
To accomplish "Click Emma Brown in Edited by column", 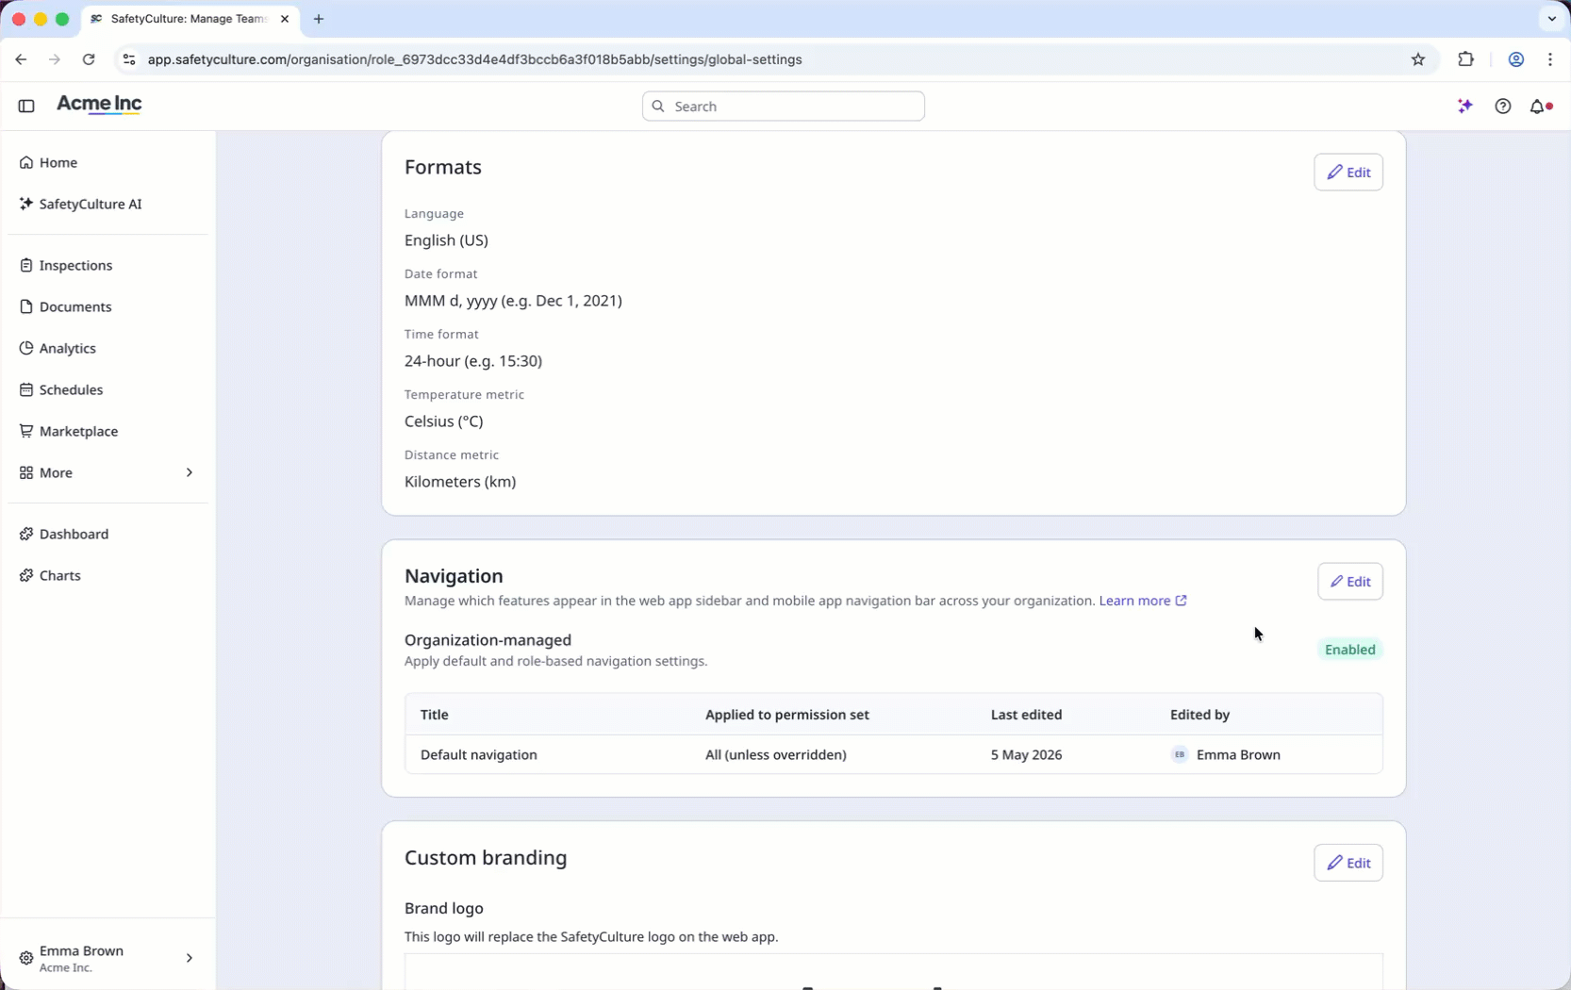I will pos(1238,754).
